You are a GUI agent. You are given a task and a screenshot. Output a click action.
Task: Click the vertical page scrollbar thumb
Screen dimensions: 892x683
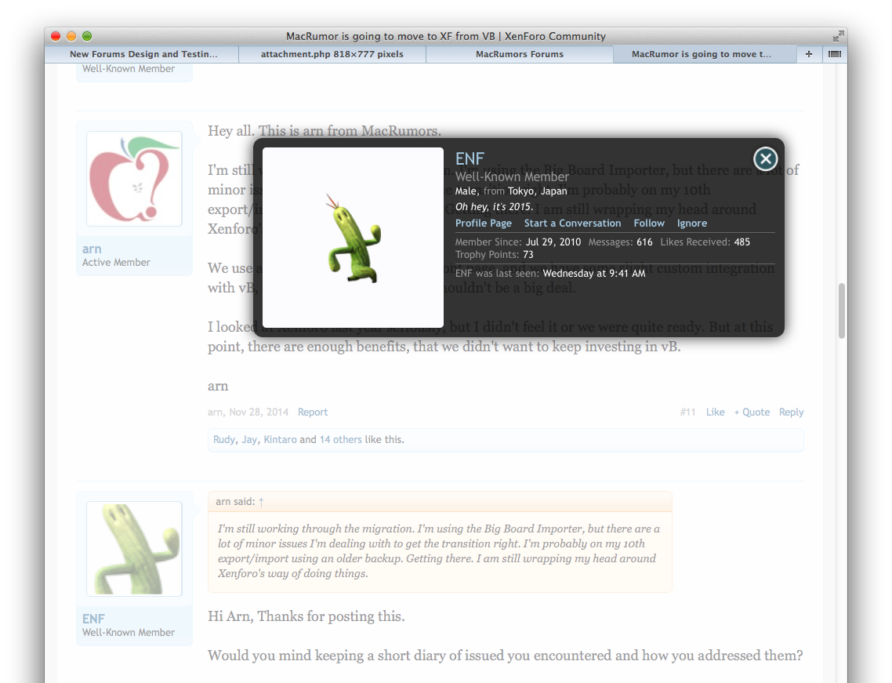(841, 311)
